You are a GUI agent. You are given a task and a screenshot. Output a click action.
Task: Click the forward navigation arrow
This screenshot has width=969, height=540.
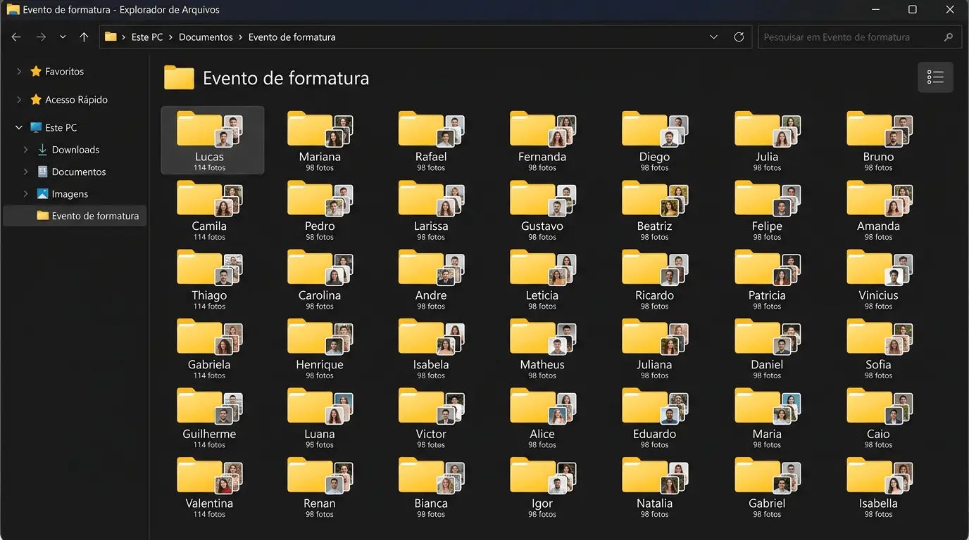(41, 37)
